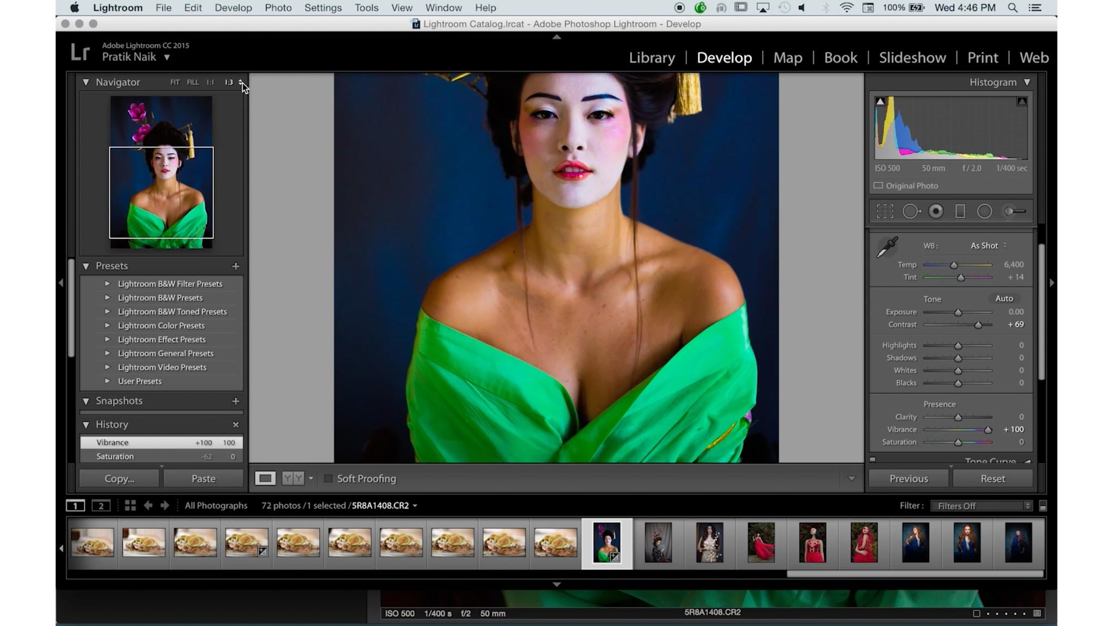Image resolution: width=1113 pixels, height=626 pixels.
Task: Expand Lightroom B&W Filter Presets
Action: pyautogui.click(x=107, y=284)
